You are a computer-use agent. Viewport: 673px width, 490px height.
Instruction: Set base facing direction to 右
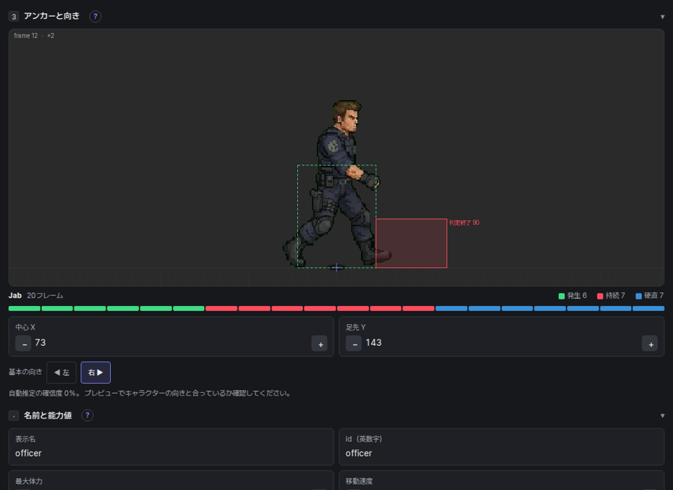coord(96,372)
